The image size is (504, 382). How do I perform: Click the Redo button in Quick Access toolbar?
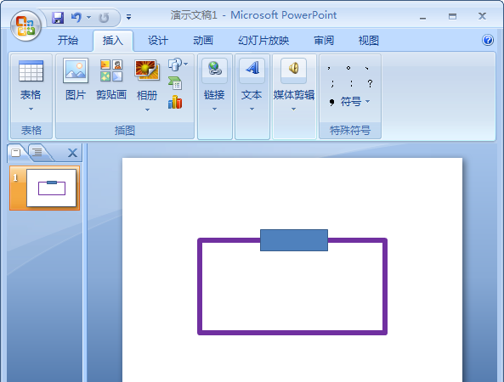pos(104,17)
